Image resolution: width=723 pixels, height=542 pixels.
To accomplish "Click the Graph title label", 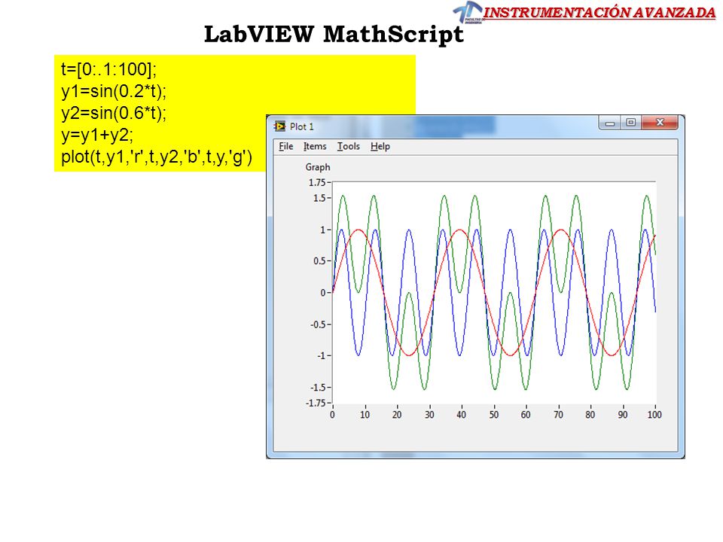I will click(x=318, y=167).
